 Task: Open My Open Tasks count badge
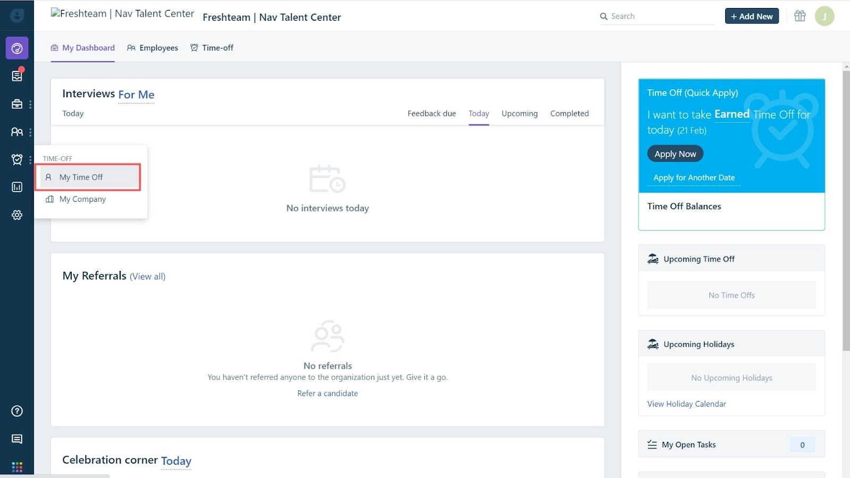point(802,445)
